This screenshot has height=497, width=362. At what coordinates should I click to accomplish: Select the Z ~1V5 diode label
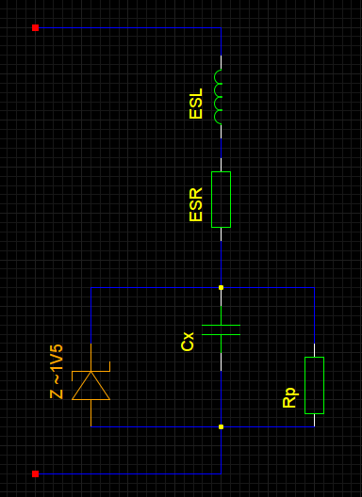(57, 372)
